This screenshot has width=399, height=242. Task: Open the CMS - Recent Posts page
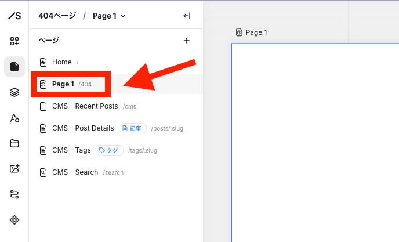85,106
